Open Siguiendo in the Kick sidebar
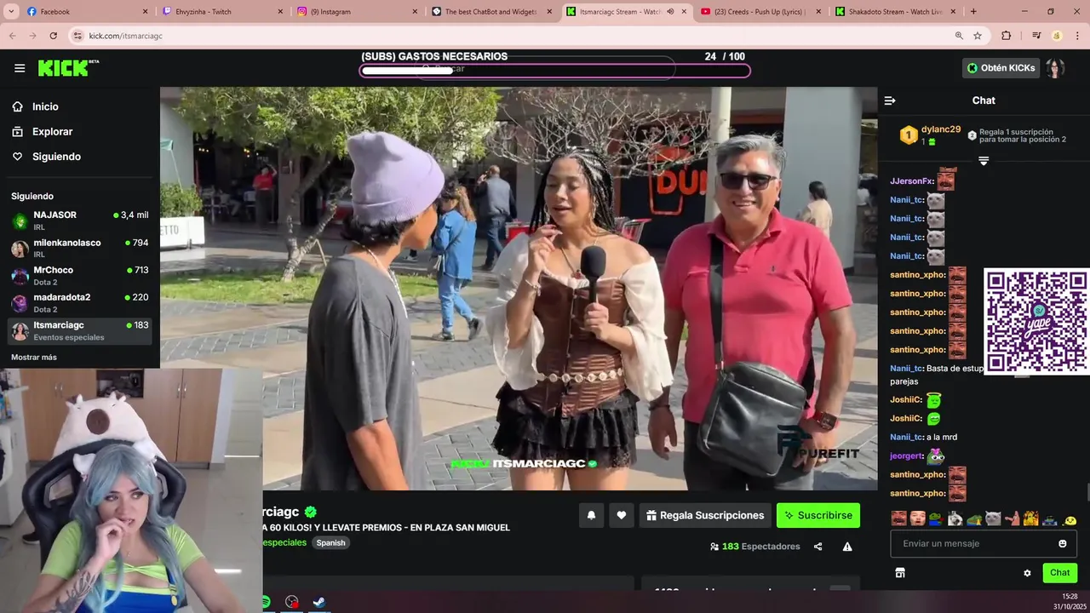Viewport: 1090px width, 613px height. point(56,157)
